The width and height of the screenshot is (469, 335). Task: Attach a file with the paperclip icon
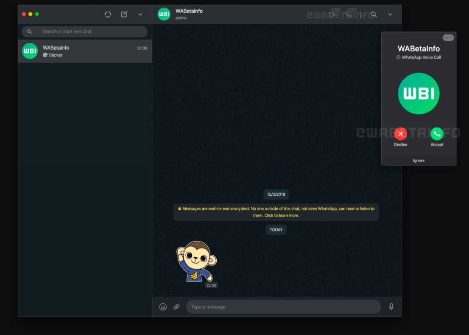coord(176,307)
